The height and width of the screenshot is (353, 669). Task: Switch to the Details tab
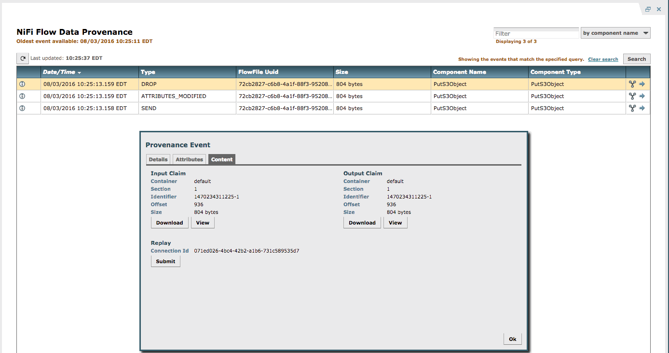[x=158, y=159]
